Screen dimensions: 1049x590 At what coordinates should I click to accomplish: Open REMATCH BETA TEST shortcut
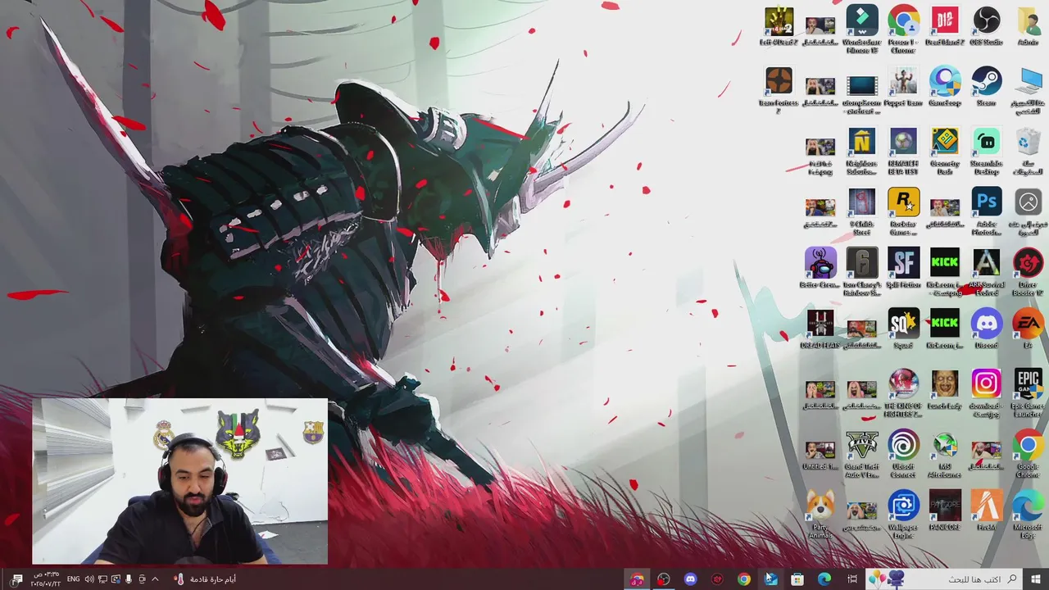point(903,151)
